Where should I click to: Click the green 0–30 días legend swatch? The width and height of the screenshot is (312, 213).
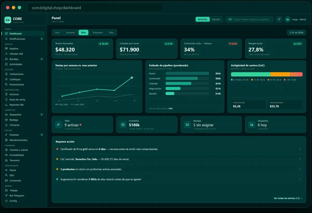tap(232, 80)
